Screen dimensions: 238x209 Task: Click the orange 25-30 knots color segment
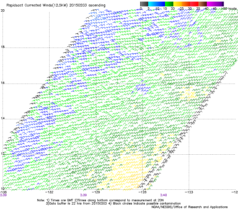pyautogui.click(x=186, y=4)
